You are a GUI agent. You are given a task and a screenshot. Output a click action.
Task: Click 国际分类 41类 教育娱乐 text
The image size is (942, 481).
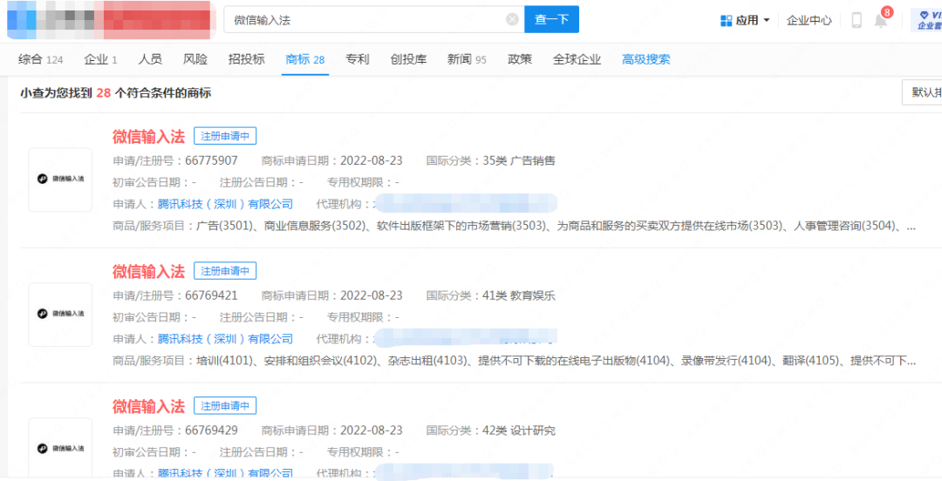pyautogui.click(x=490, y=295)
